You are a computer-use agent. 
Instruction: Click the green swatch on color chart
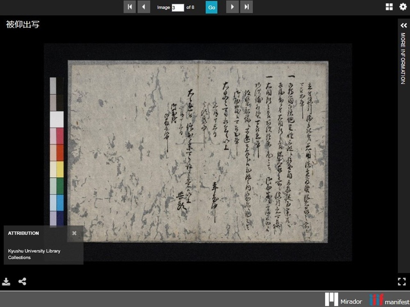(60, 186)
